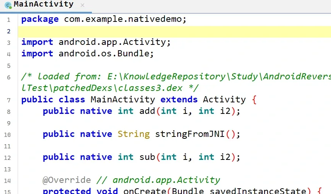
Task: Click line number 2 in the gutter
Action: tap(9, 31)
